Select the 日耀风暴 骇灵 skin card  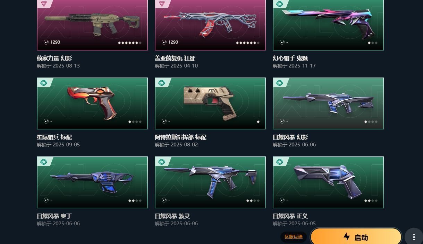tap(210, 182)
